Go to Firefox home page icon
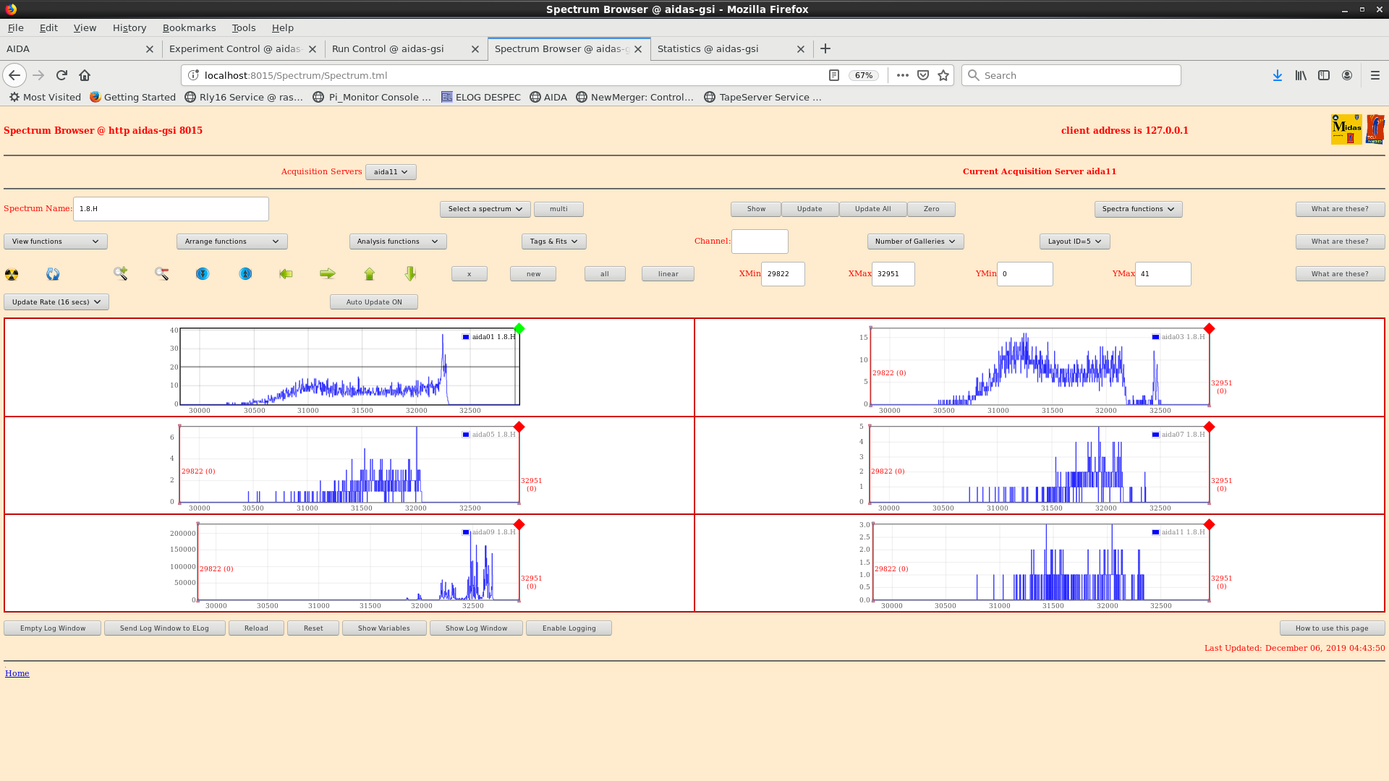This screenshot has height=781, width=1389. click(85, 75)
